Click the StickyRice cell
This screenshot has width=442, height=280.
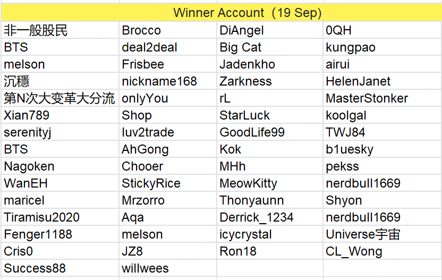coord(168,183)
